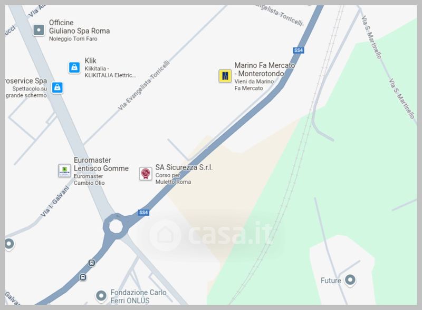This screenshot has height=310, width=422.
Task: Click the SS4 road shield near Marino
Action: 299,50
